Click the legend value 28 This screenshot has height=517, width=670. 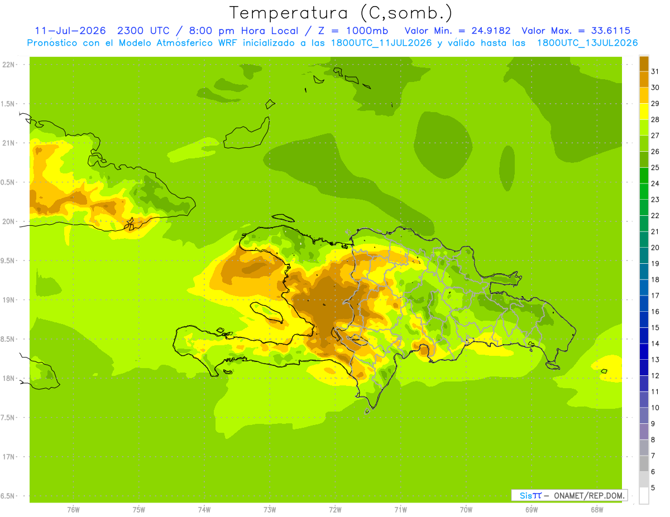pyautogui.click(x=655, y=119)
